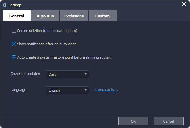Disable Auto create a system restore point
The image size is (190, 128).
tap(14, 57)
